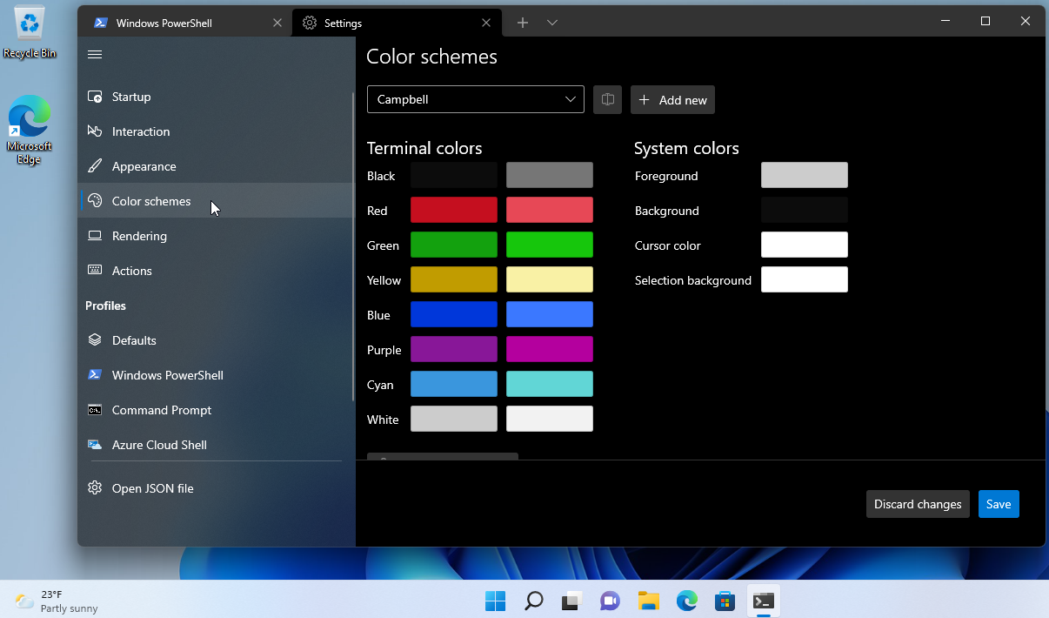1049x618 pixels.
Task: Open the new tab profile dropdown chevron
Action: (x=552, y=23)
